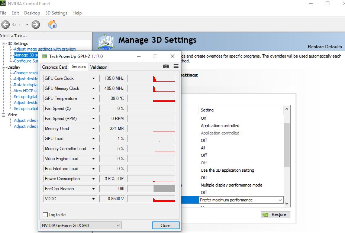Open the Memory Used sensor dropdown

[x=93, y=129]
